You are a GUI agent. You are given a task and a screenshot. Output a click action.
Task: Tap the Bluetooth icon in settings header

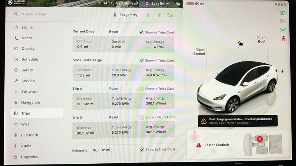[160, 15]
